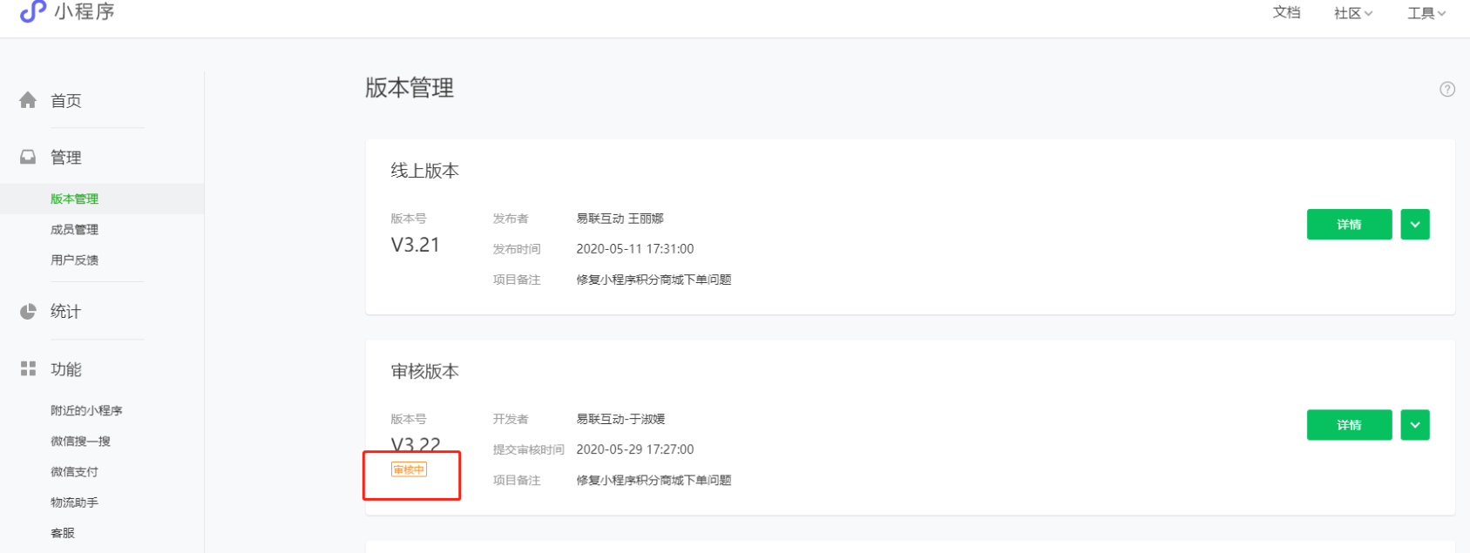Screen dimensions: 1470x553
Task: Open the help question mark icon
Action: pos(1447,89)
